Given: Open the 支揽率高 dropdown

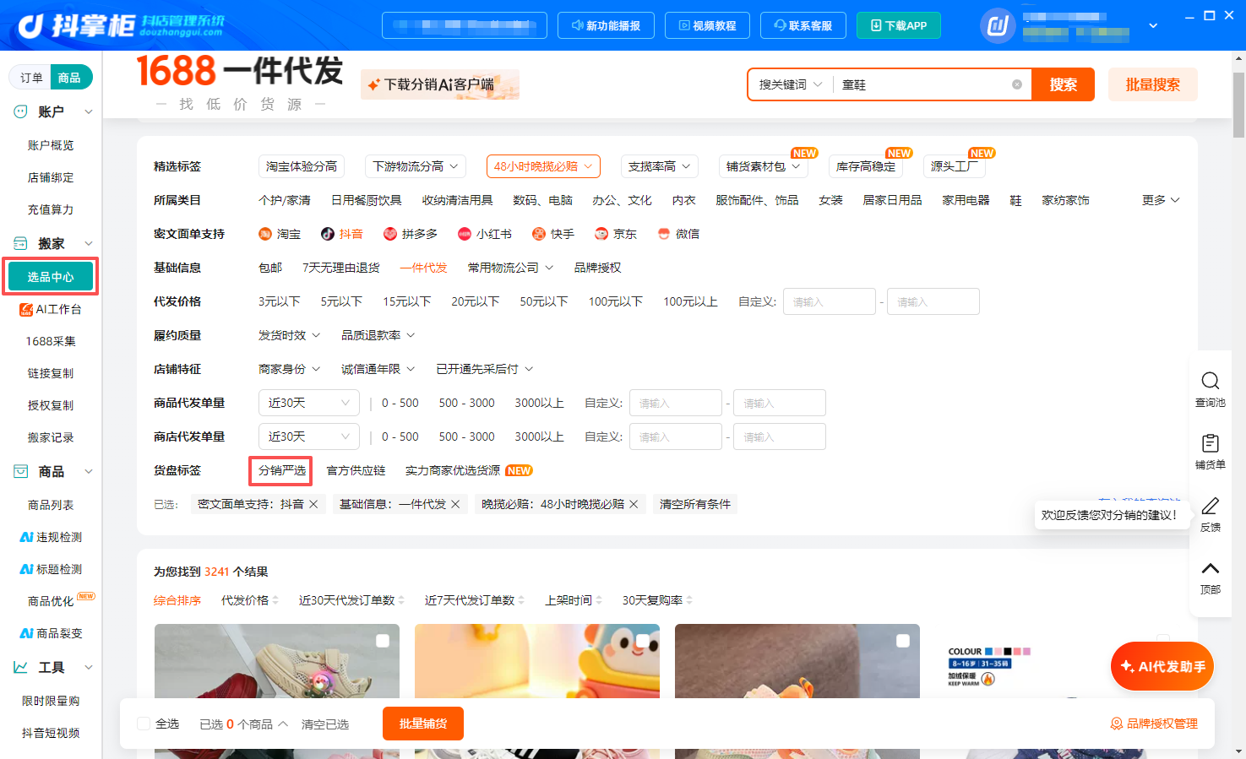Looking at the screenshot, I should click(x=659, y=166).
